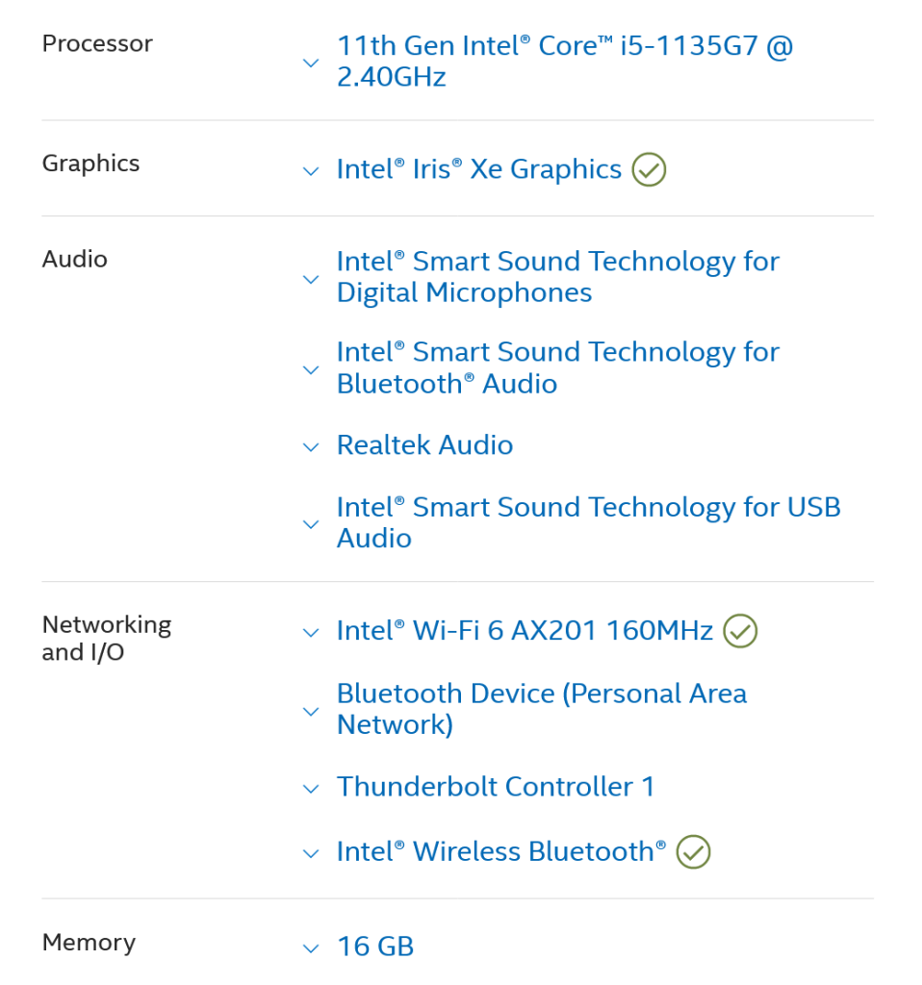The height and width of the screenshot is (985, 922).
Task: Click the chevron beside Wi-Fi 6 AX201 160MHz
Action: (310, 633)
